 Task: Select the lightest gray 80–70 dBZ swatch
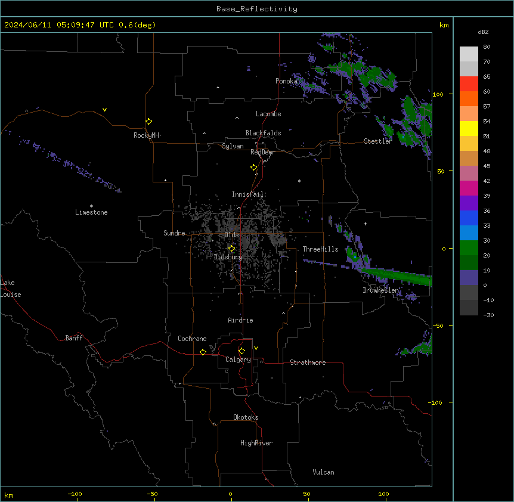click(x=469, y=54)
